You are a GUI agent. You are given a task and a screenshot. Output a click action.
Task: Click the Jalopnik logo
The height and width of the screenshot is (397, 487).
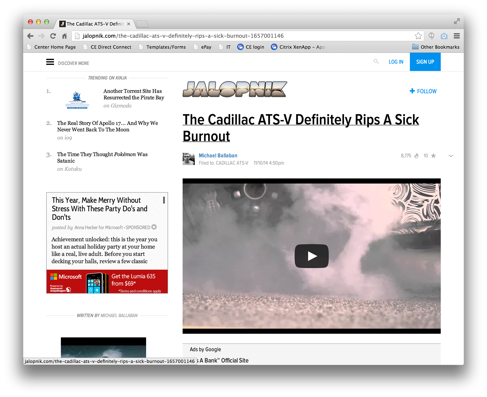235,89
